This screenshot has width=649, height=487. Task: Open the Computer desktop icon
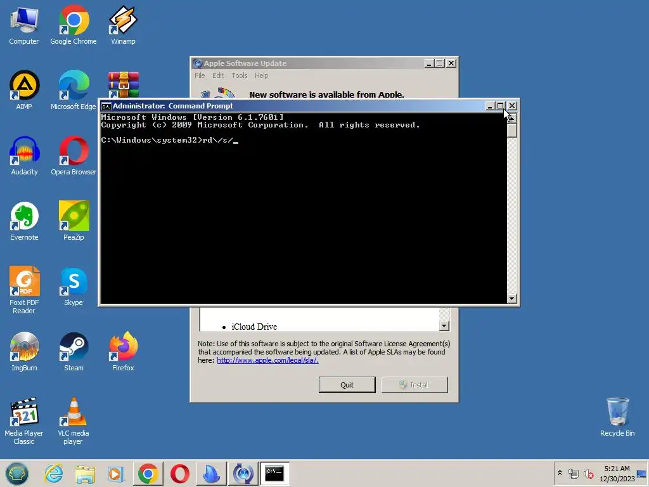click(24, 25)
